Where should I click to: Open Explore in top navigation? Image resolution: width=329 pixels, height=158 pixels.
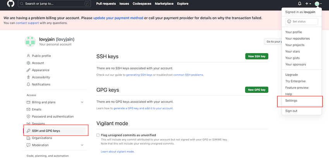click(183, 3)
